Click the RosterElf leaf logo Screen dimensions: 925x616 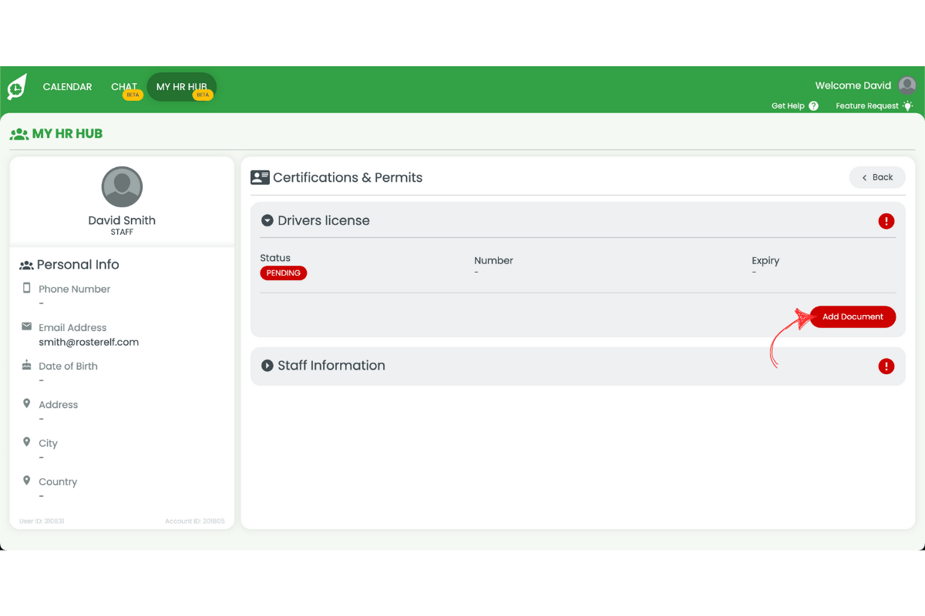coord(15,86)
